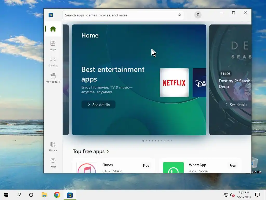Close the Microsoft Store window
266x200 pixels.
pyautogui.click(x=245, y=13)
